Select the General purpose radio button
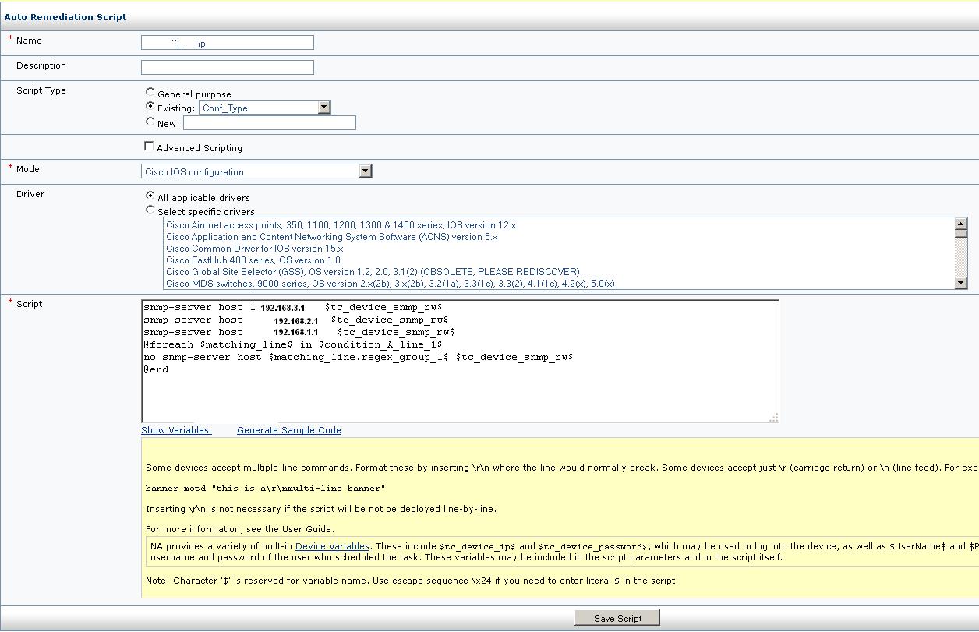The image size is (979, 632). (150, 93)
